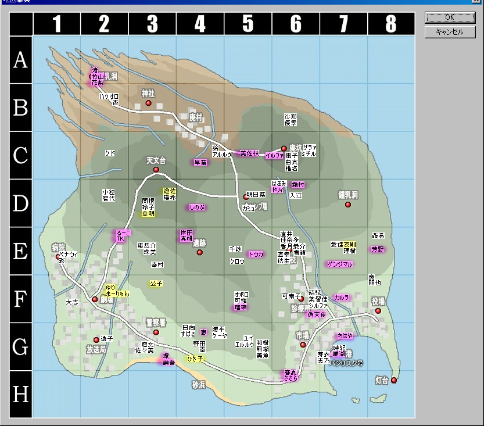484x426 pixels.
Task: Click the 藤巻 label
Action: click(378, 236)
